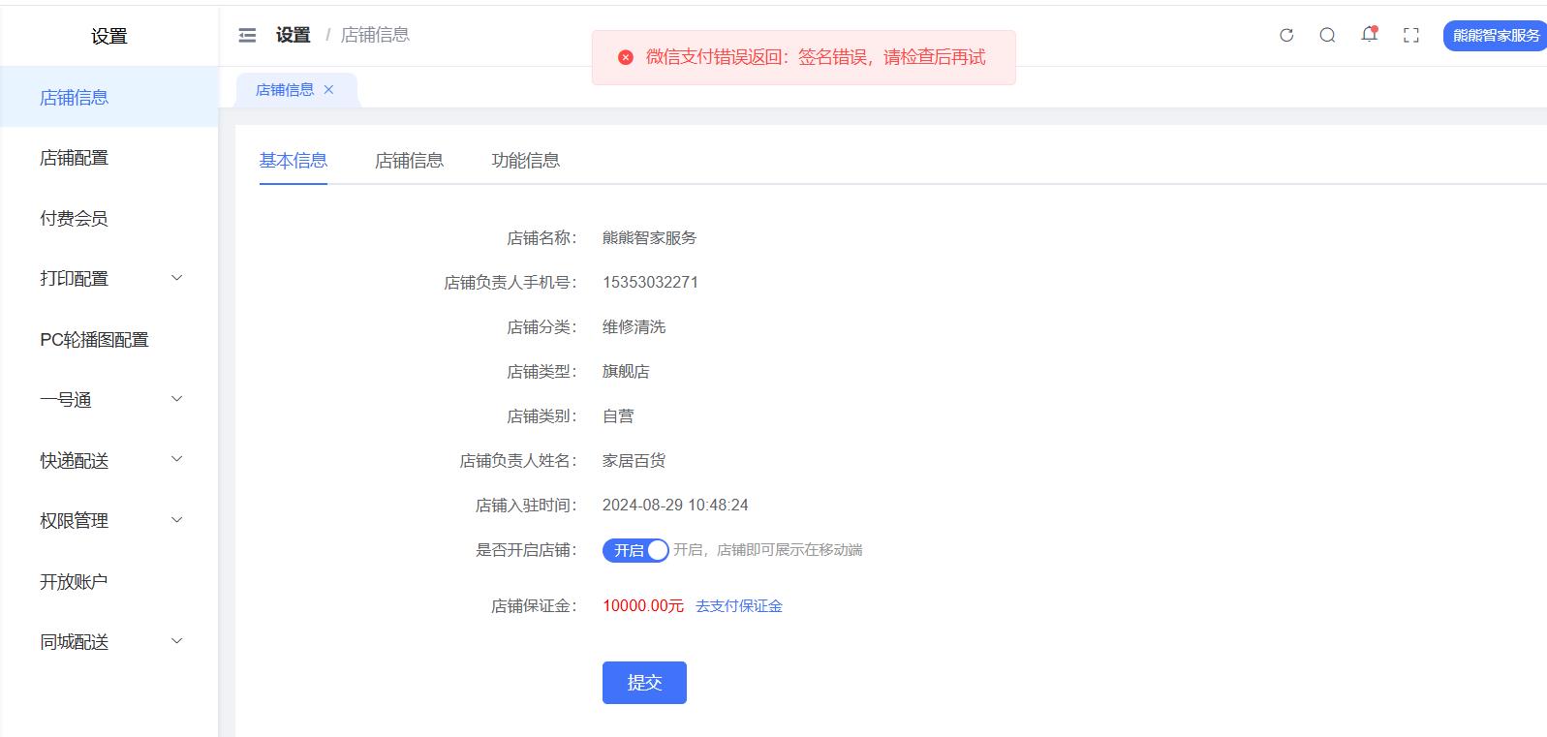
Task: Open notifications bell icon
Action: tap(1369, 35)
